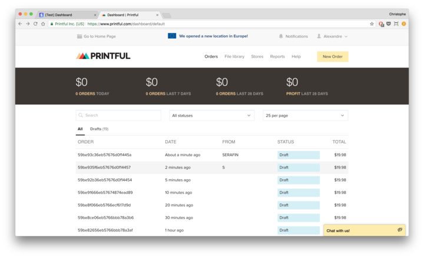Open order 59be8f066eb5766ecf617d9d

pos(104,205)
